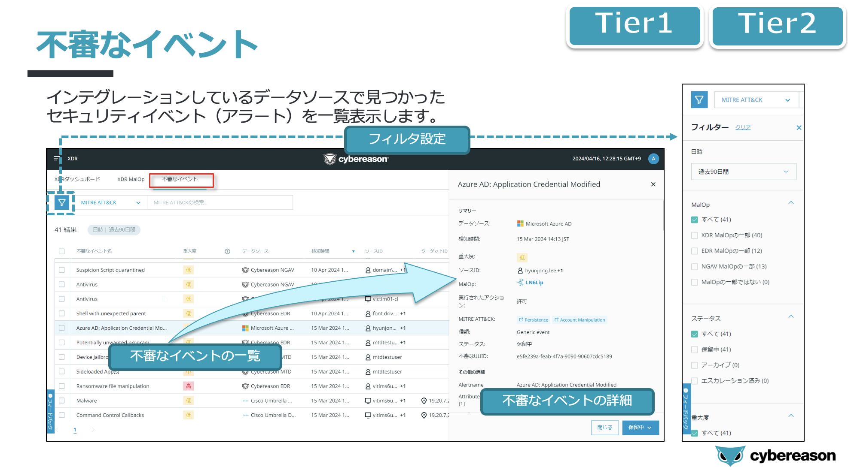Open the user avatar A icon
The height and width of the screenshot is (476, 848).
[x=653, y=159]
